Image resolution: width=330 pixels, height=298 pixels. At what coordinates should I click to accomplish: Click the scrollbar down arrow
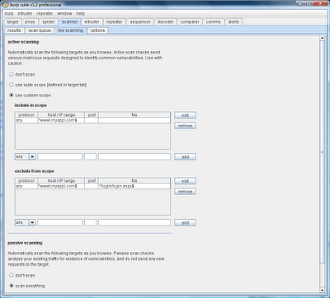[323, 291]
